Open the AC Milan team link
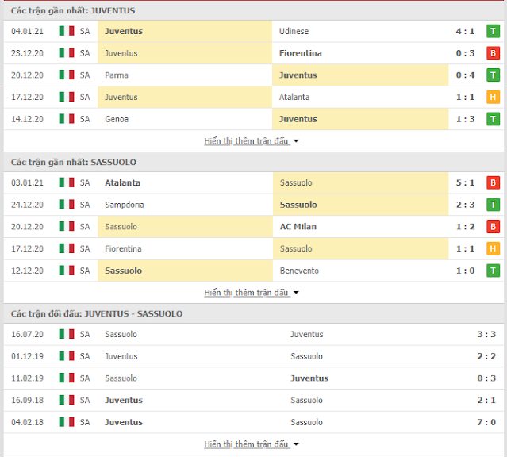The image size is (507, 457). click(298, 227)
